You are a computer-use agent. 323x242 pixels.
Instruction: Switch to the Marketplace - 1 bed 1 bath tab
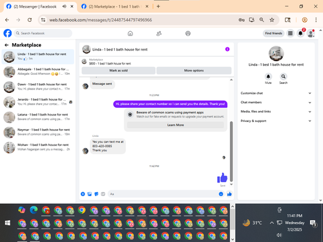pyautogui.click(x=114, y=6)
